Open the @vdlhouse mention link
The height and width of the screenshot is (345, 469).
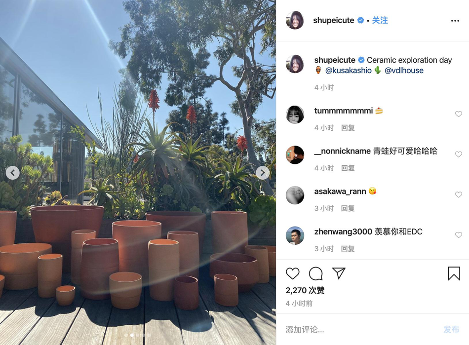point(404,71)
